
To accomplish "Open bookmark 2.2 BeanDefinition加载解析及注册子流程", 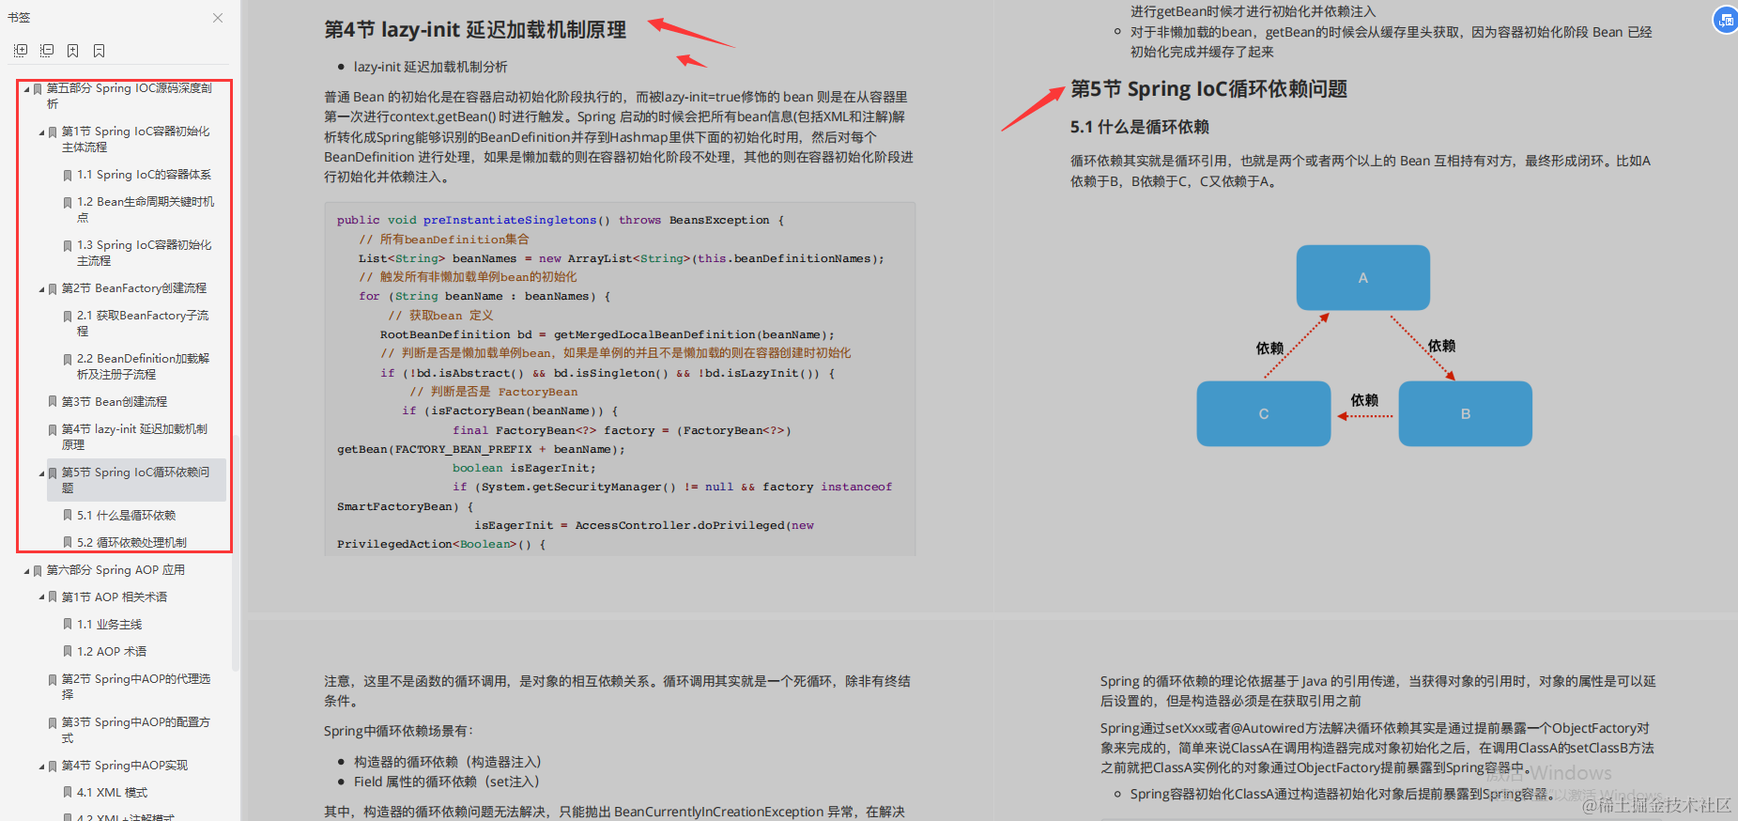I will click(x=144, y=366).
